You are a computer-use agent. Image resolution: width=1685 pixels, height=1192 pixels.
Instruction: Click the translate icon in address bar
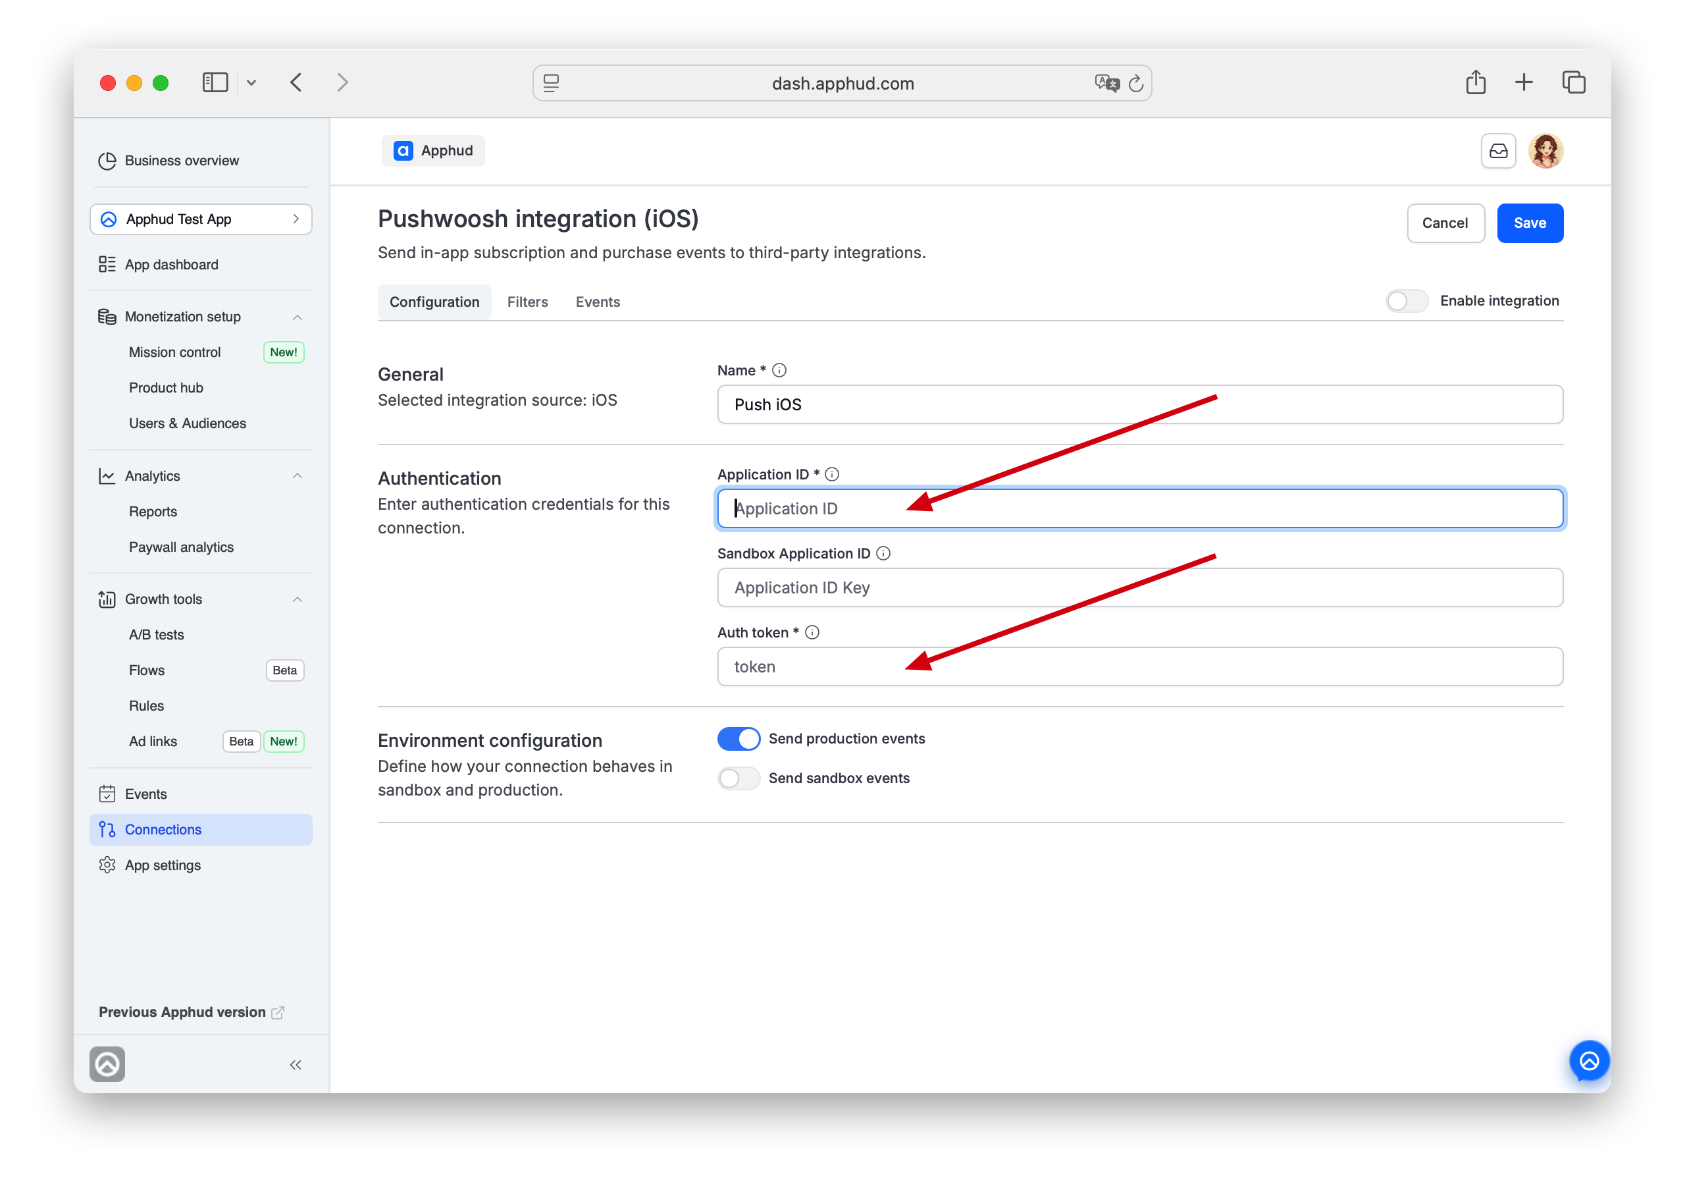tap(1106, 83)
